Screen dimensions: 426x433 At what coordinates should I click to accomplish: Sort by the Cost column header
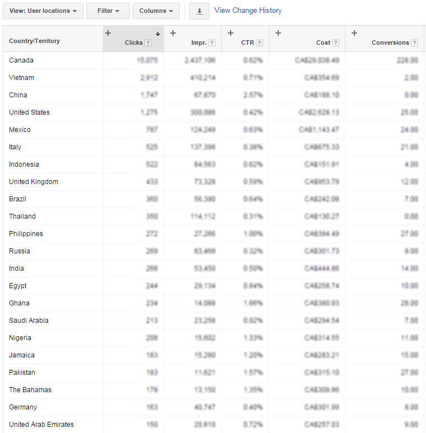323,43
